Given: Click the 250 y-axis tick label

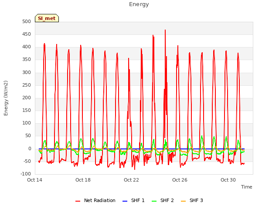Looking at the screenshot, I should [27, 85].
